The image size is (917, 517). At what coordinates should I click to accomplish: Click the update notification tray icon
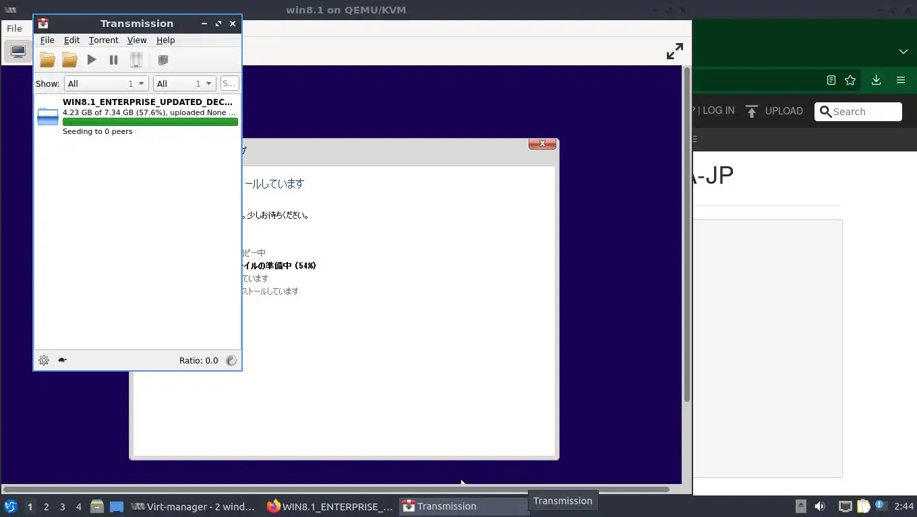point(881,505)
